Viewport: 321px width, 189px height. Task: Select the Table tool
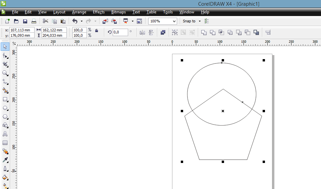pos(5,143)
